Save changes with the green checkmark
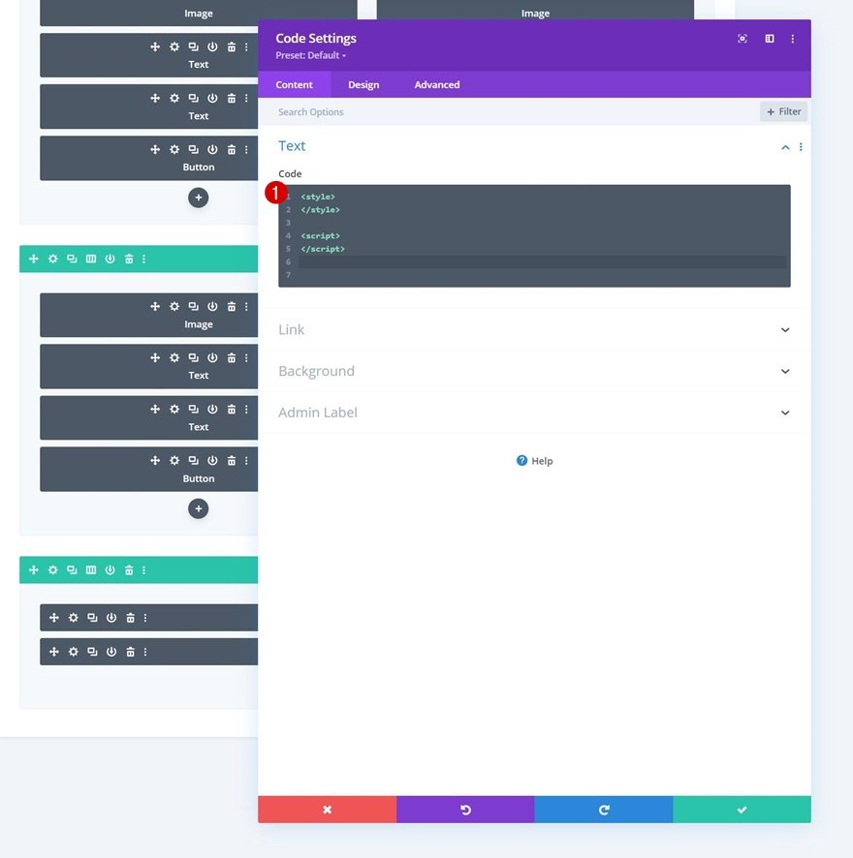Viewport: 853px width, 858px height. 742,810
